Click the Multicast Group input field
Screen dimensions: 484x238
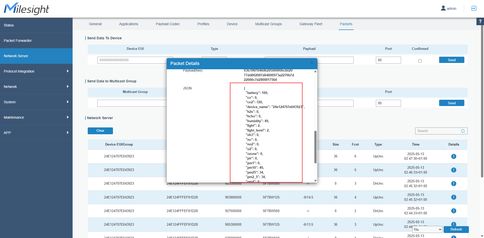[x=132, y=103]
